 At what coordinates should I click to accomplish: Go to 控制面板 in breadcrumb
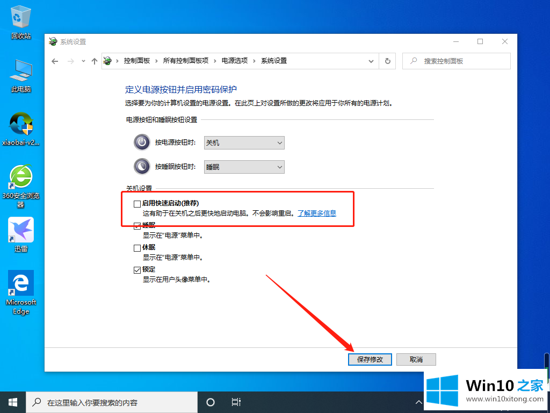click(137, 61)
